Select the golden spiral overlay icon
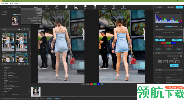Viewport: 184px width, 100px height. [x=177, y=62]
